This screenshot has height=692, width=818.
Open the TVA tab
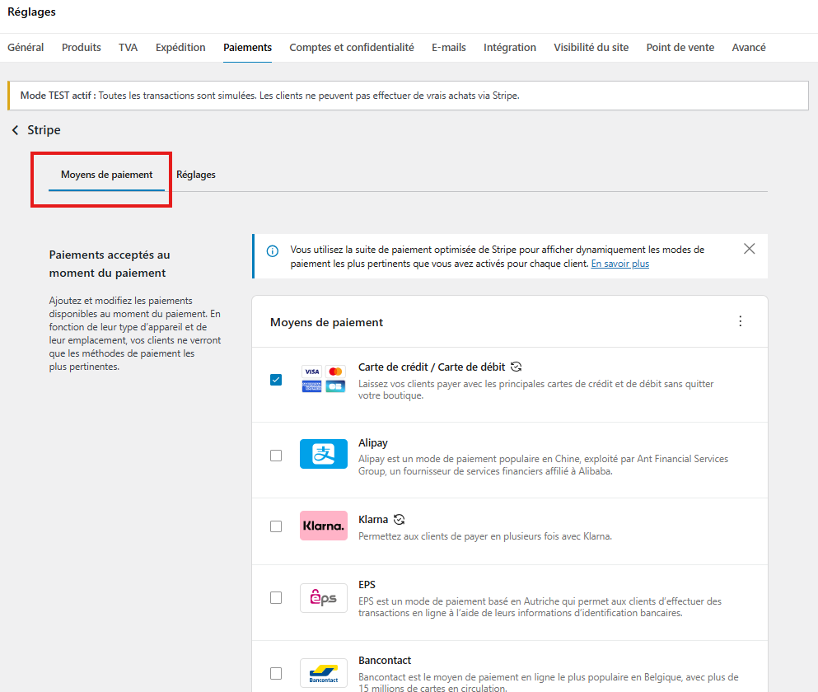coord(128,48)
